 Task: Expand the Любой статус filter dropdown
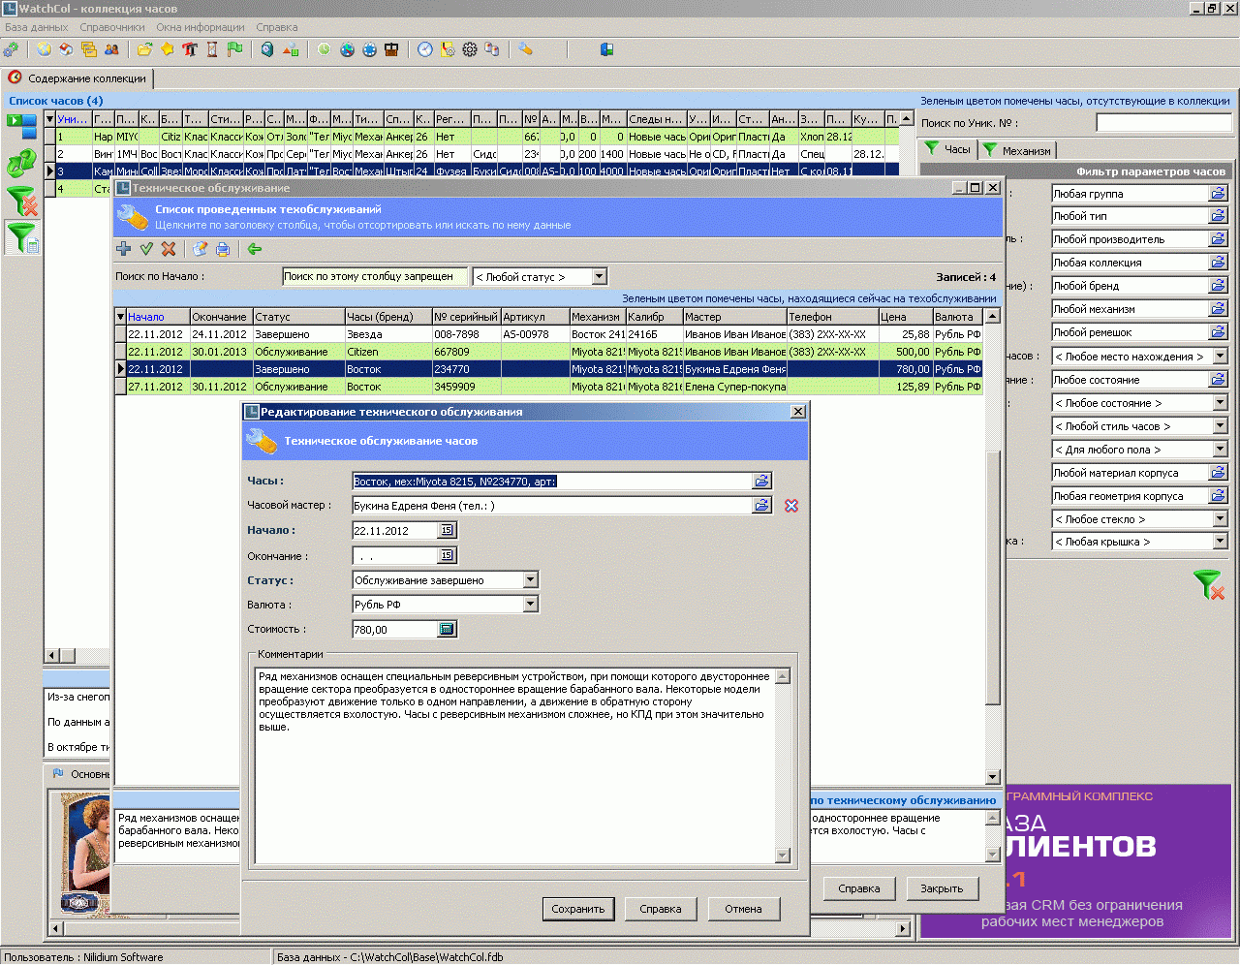(599, 277)
